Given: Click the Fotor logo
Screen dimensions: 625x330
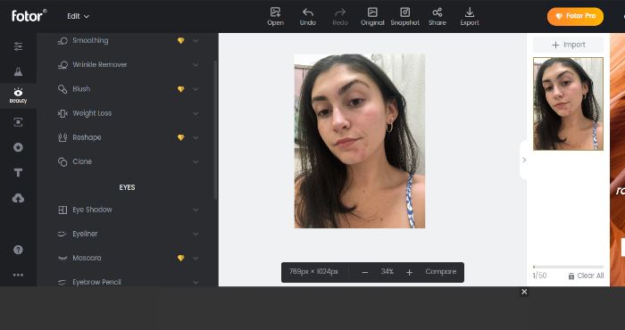Looking at the screenshot, I should tap(29, 15).
